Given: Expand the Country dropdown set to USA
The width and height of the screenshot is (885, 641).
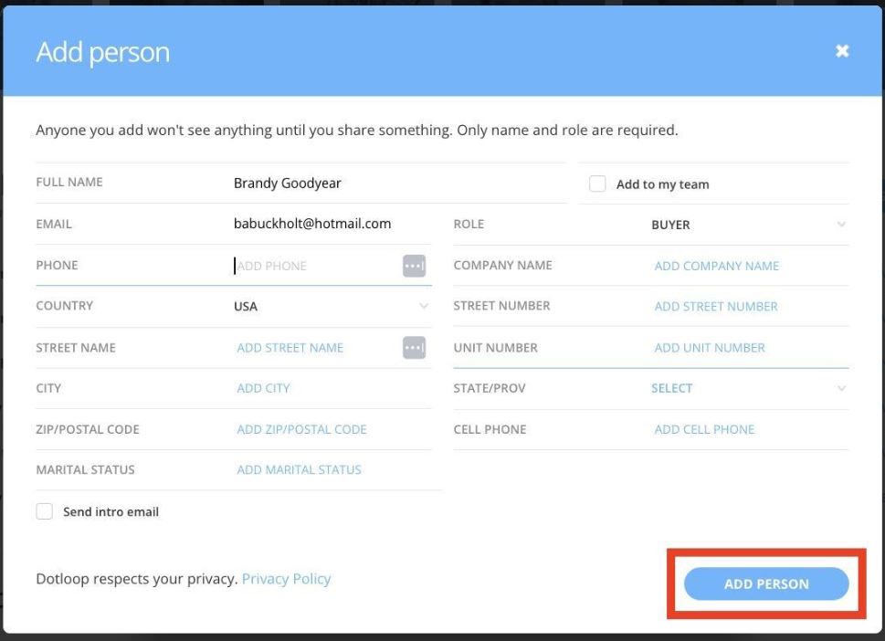Looking at the screenshot, I should 332,307.
